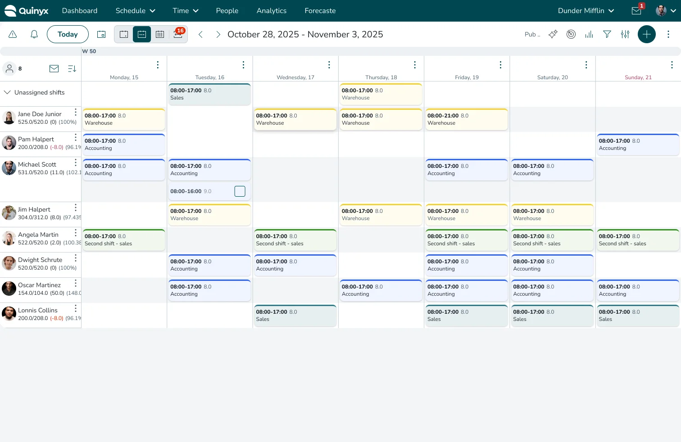Switch to week view icon
Screen dimensions: 681x442
click(142, 34)
